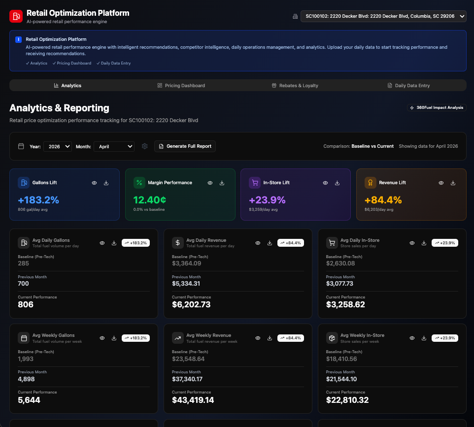Screen dimensions: 474x427
Task: Switch to the Pricing Dashboard tab
Action: [x=181, y=86]
